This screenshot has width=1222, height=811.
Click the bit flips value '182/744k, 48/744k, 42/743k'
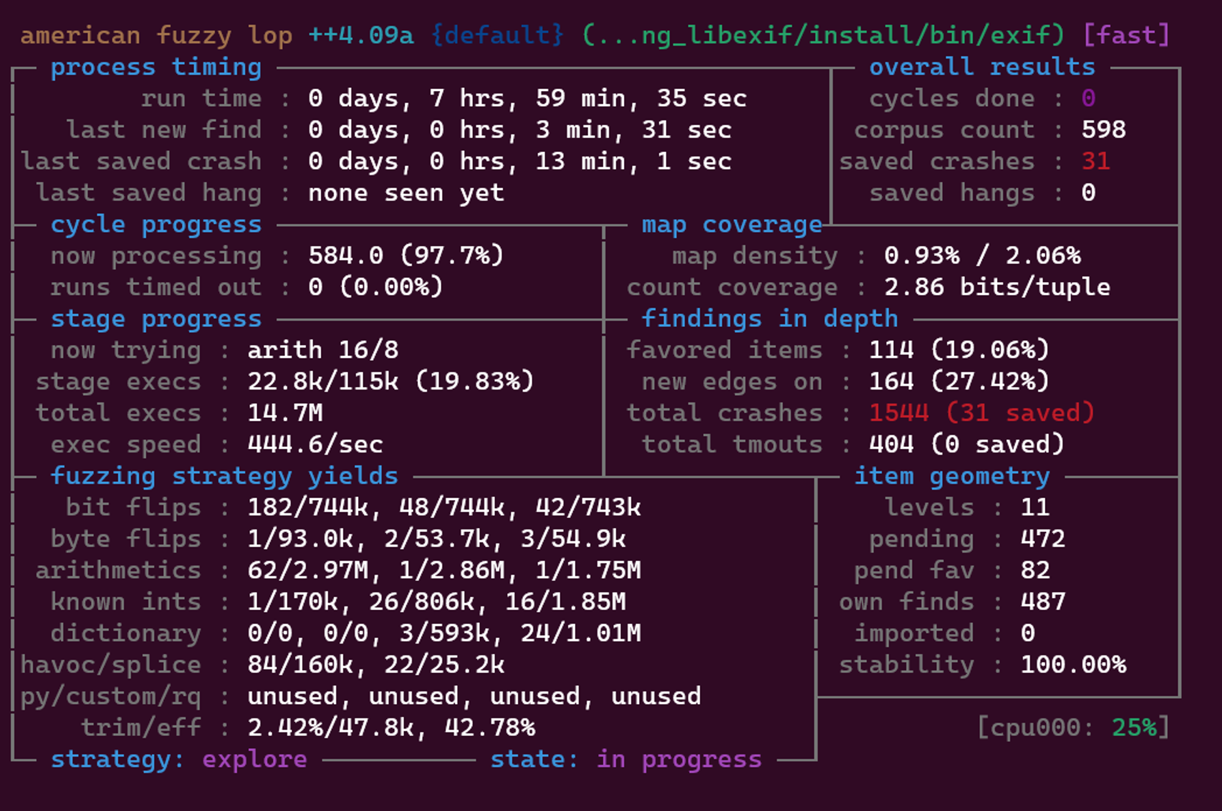[444, 507]
